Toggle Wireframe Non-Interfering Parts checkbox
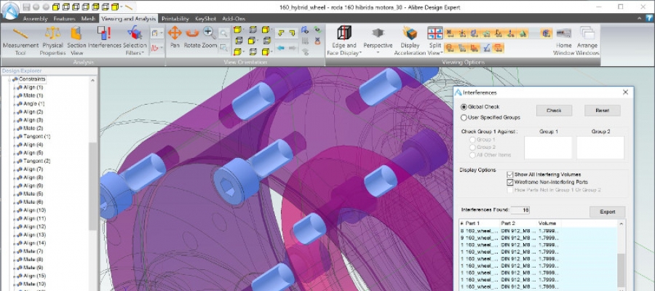The width and height of the screenshot is (655, 291). click(x=510, y=182)
